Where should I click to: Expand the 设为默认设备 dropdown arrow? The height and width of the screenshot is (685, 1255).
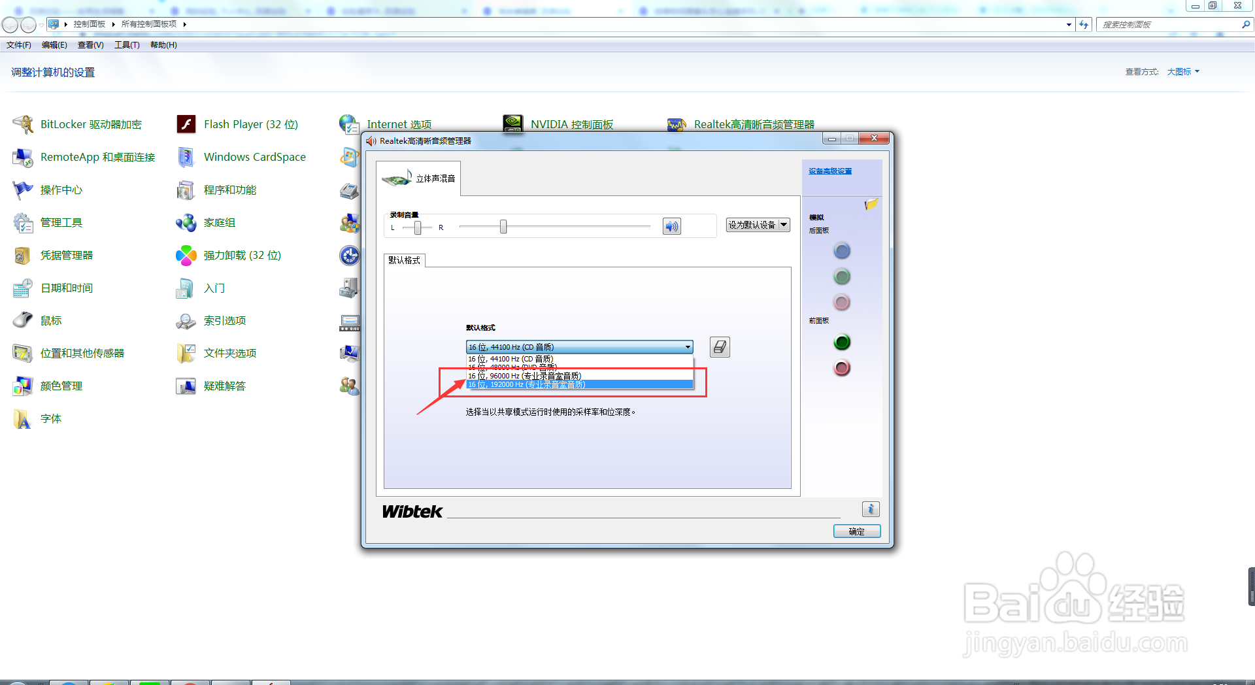pos(784,225)
